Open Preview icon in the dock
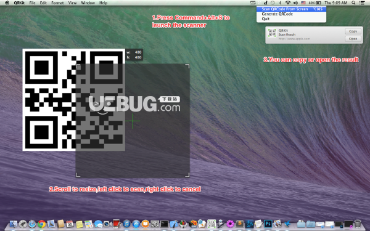Viewport: 370px width, 231px height. point(277,224)
